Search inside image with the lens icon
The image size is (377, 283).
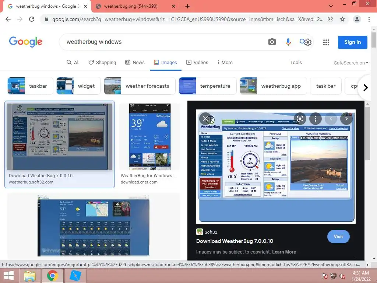pyautogui.click(x=300, y=118)
